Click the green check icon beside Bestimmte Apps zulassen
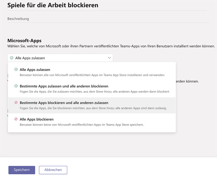 click(x=16, y=86)
